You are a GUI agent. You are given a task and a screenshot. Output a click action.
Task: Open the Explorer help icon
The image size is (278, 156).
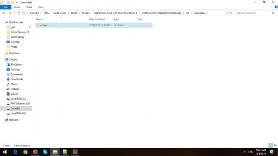pyautogui.click(x=276, y=7)
